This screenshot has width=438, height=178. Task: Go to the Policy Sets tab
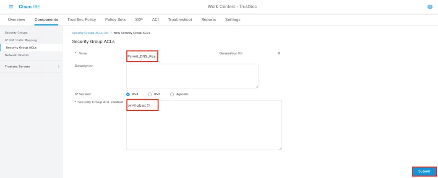pos(115,20)
